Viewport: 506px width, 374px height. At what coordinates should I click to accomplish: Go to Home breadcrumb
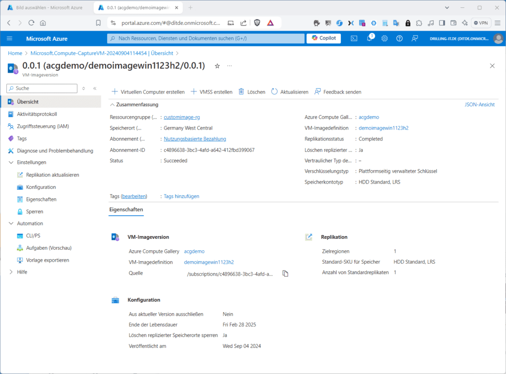coord(15,53)
